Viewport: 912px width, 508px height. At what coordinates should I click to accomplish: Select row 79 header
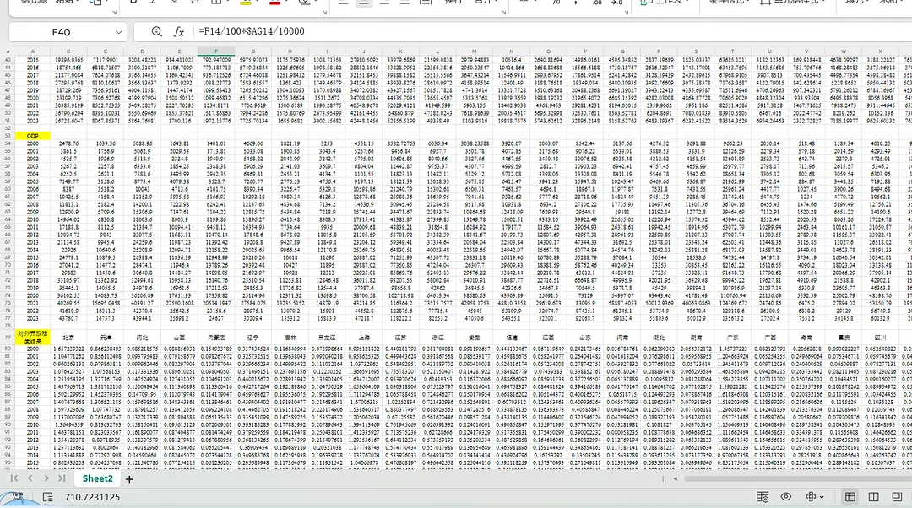[8, 337]
